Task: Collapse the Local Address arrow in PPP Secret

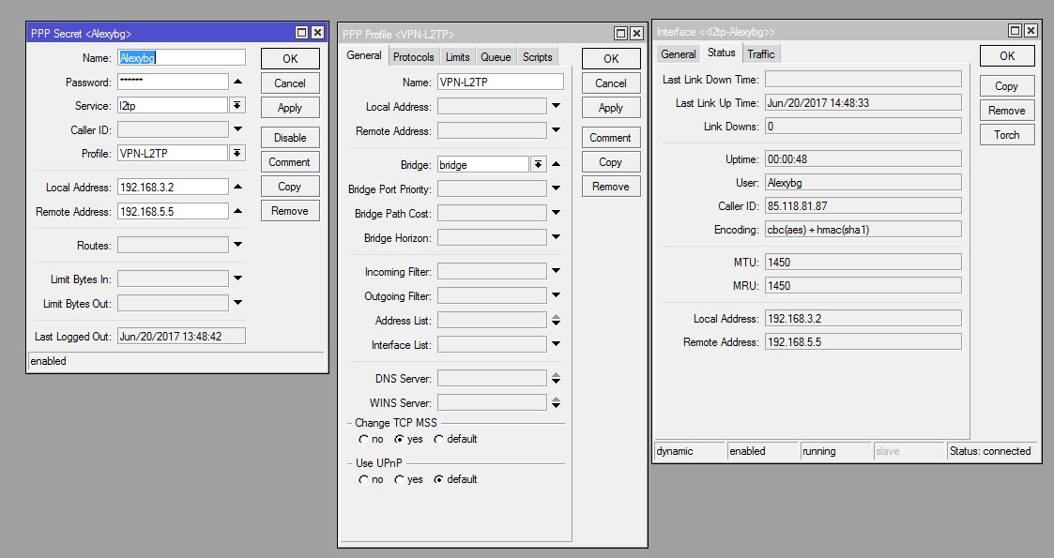Action: [x=237, y=188]
